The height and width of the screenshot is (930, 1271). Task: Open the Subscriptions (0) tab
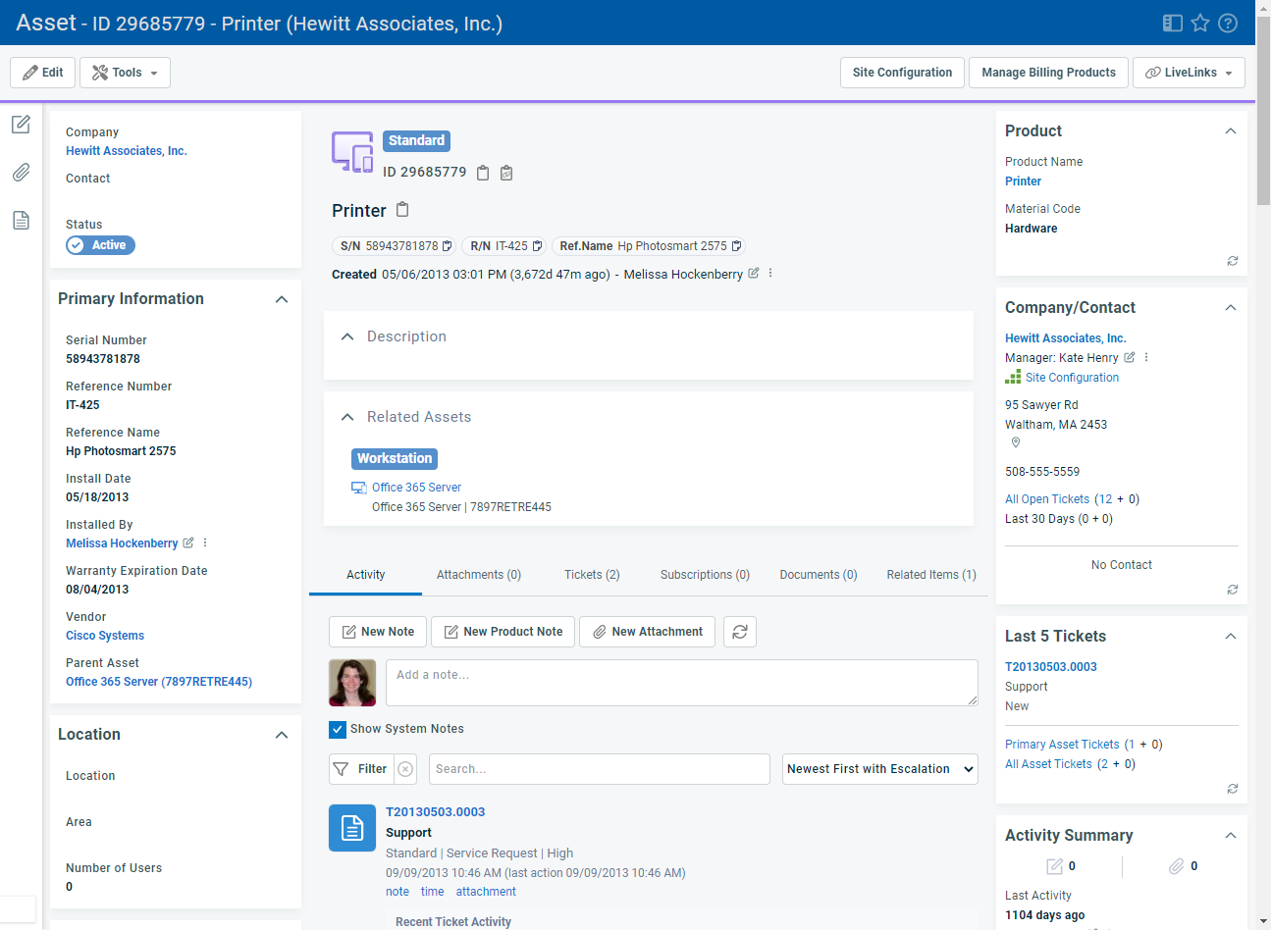(705, 575)
